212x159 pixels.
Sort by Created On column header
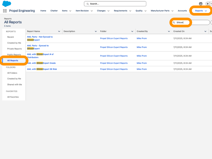tap(179, 31)
